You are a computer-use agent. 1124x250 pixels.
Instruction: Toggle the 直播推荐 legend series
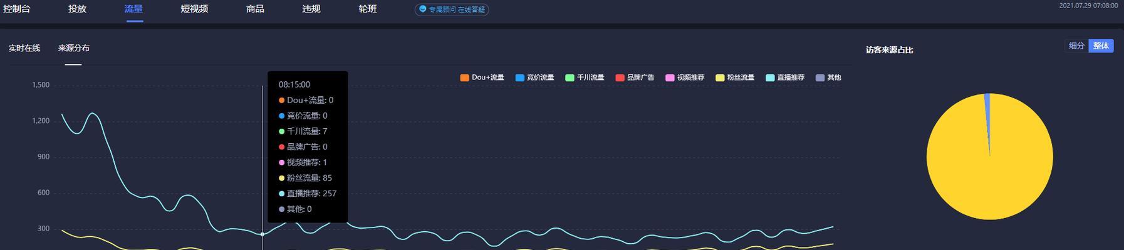click(786, 77)
